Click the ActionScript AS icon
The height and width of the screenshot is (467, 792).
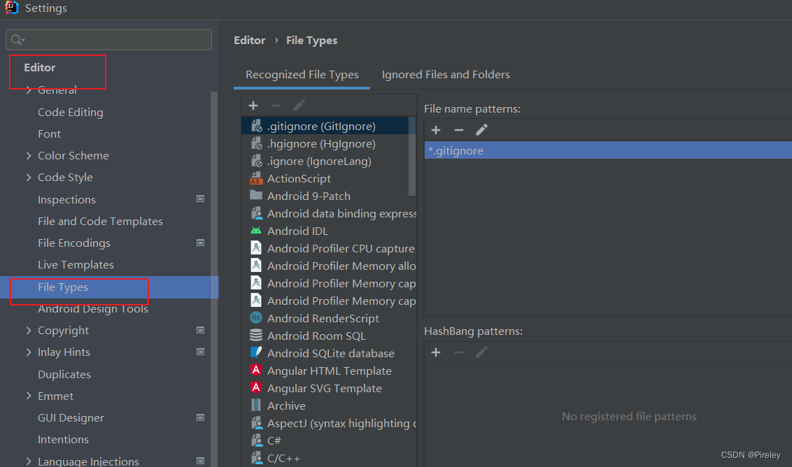tap(256, 178)
